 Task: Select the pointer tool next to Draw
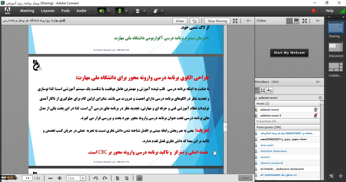194,21
